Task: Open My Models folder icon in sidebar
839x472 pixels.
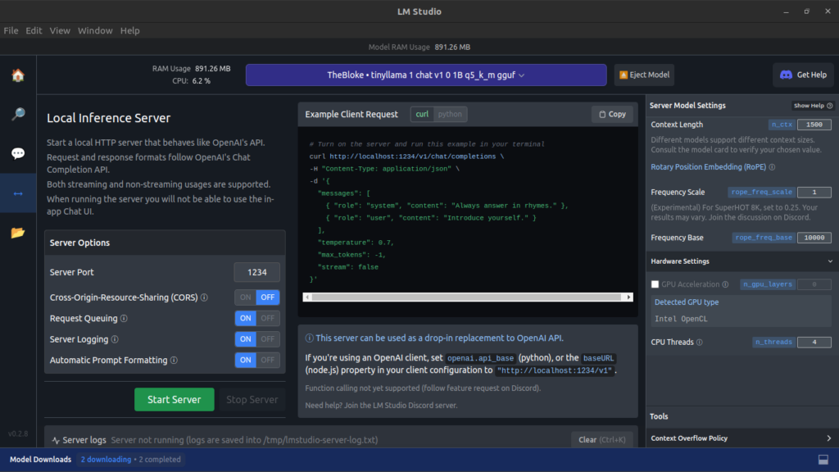Action: (17, 232)
